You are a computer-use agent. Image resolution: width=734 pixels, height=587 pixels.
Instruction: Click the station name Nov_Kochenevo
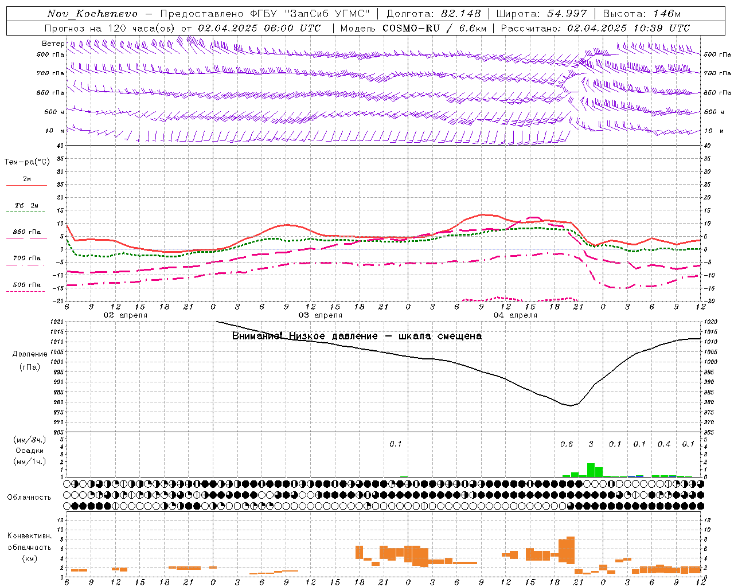point(92,14)
